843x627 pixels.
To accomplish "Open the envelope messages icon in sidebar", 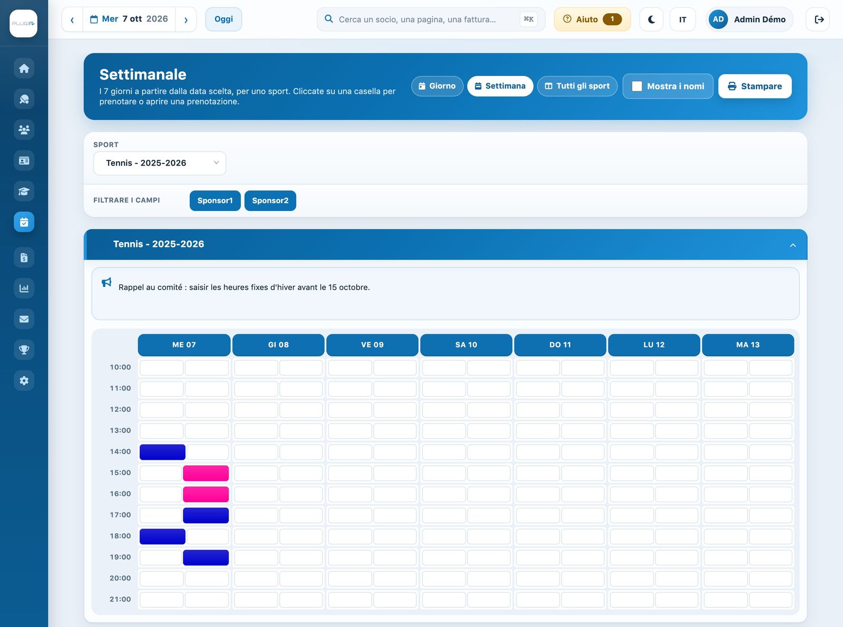I will point(24,319).
